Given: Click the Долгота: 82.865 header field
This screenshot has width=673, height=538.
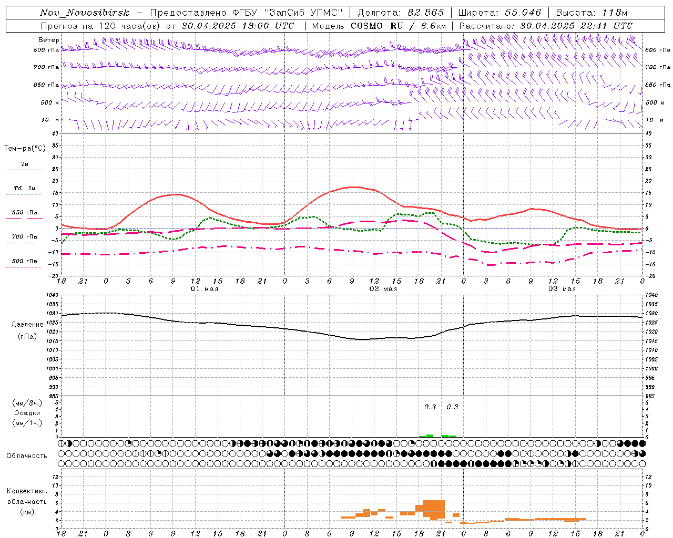Looking at the screenshot, I should [x=401, y=13].
